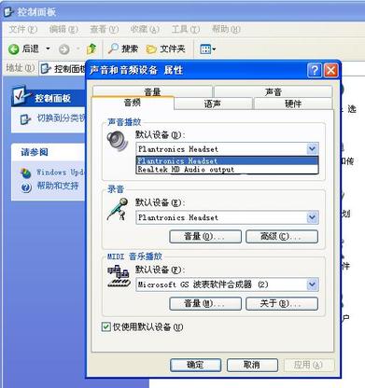Click the microphone icon under 录音
This screenshot has height=388, width=365.
[118, 210]
